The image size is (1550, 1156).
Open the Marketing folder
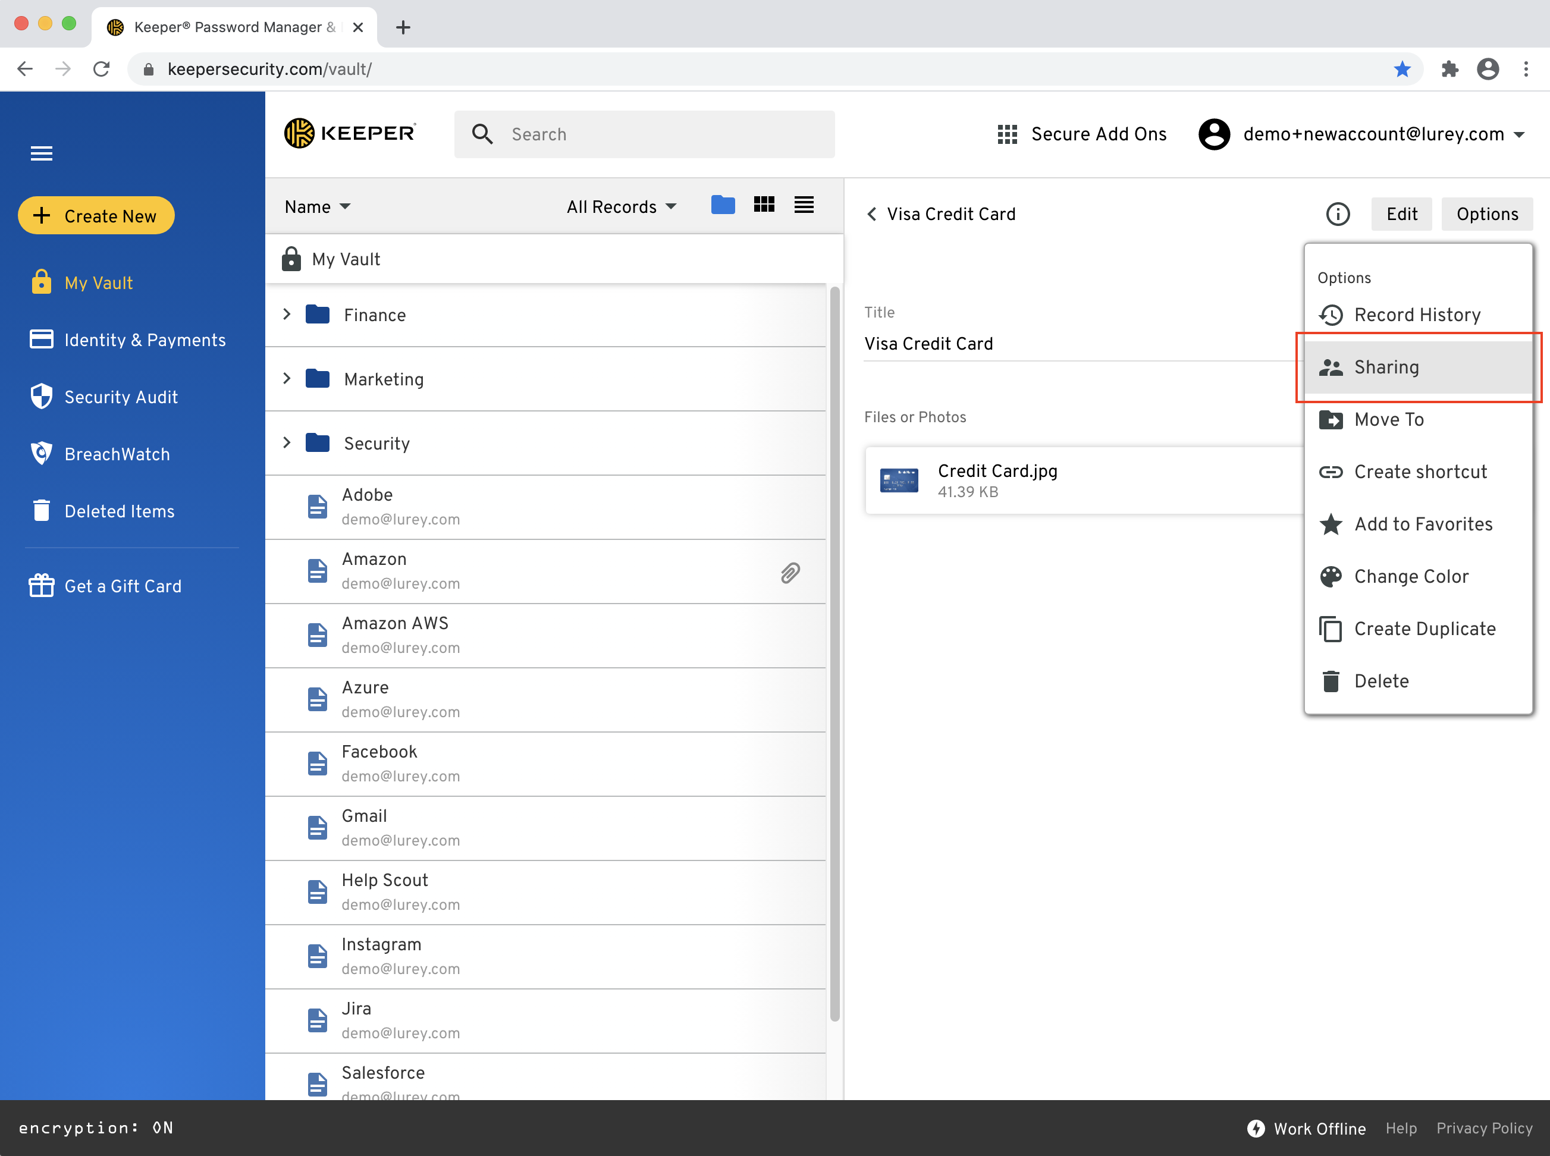(546, 379)
